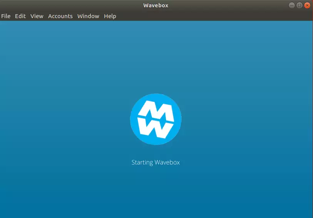
Task: Minimize the Wavebox window
Action: (x=292, y=5)
